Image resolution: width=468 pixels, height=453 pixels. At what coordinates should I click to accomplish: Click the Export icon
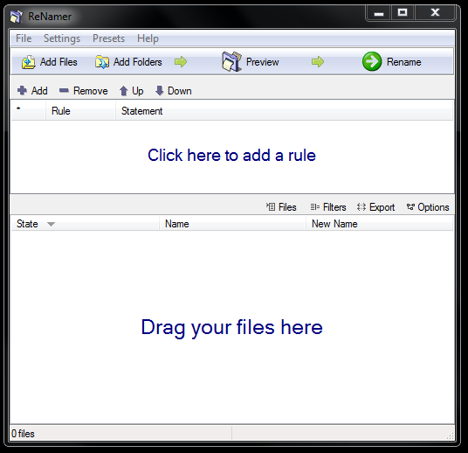[361, 207]
